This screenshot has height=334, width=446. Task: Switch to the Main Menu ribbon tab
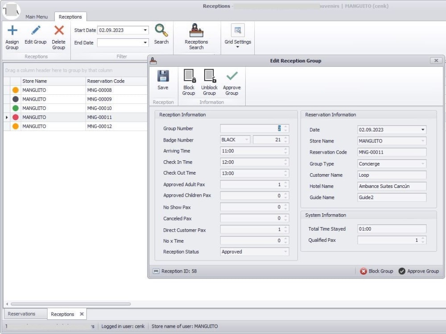[x=37, y=17]
